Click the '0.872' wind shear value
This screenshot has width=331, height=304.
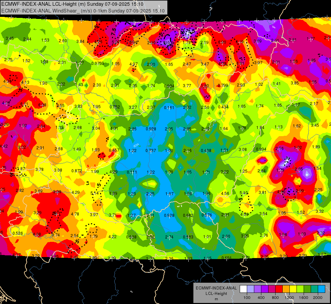pyautogui.click(x=77, y=171)
